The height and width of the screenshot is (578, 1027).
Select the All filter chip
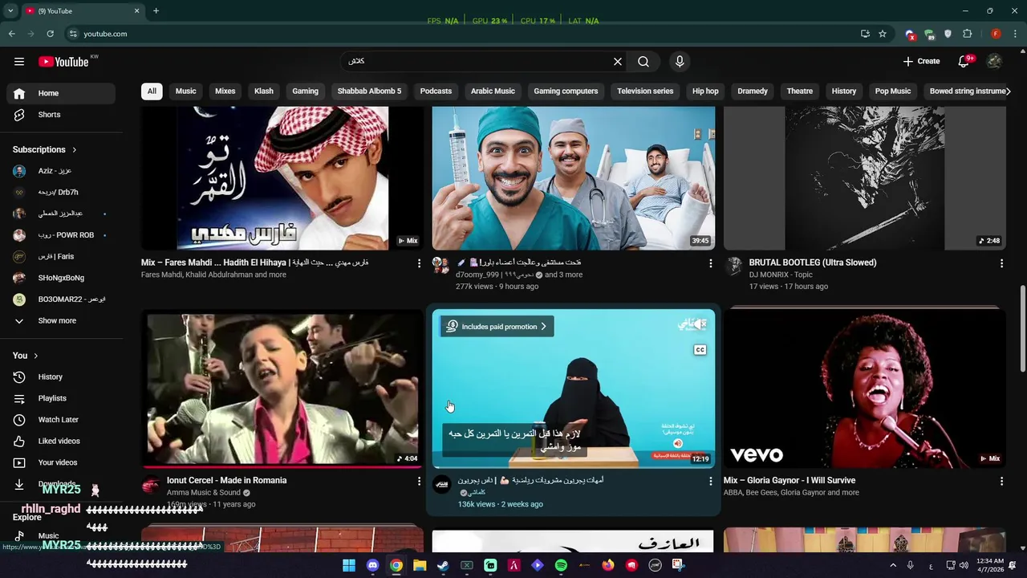pyautogui.click(x=152, y=92)
